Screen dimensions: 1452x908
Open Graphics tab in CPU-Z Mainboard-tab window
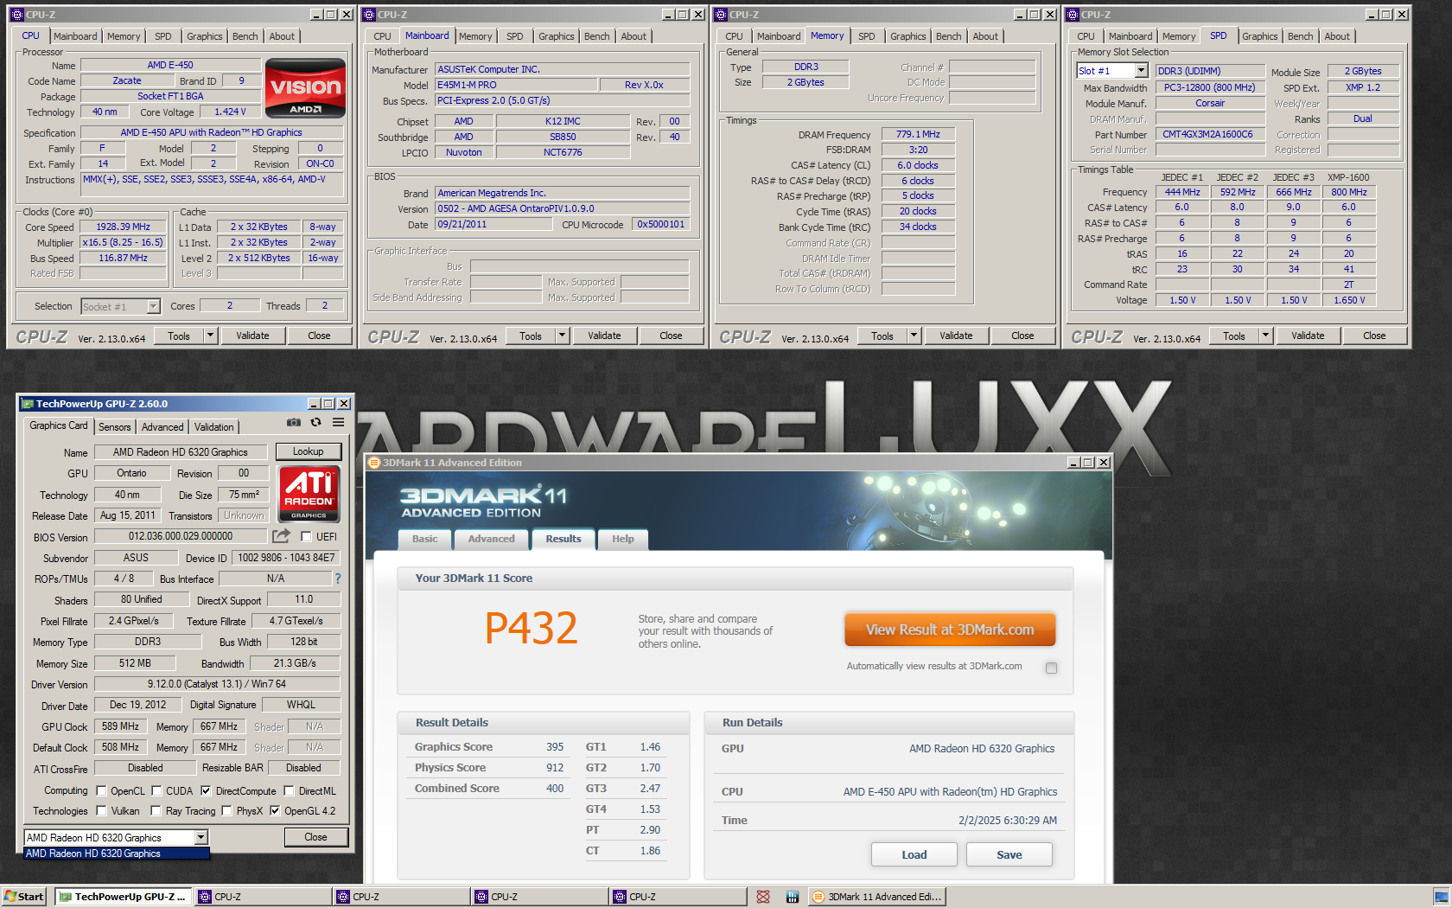557,36
